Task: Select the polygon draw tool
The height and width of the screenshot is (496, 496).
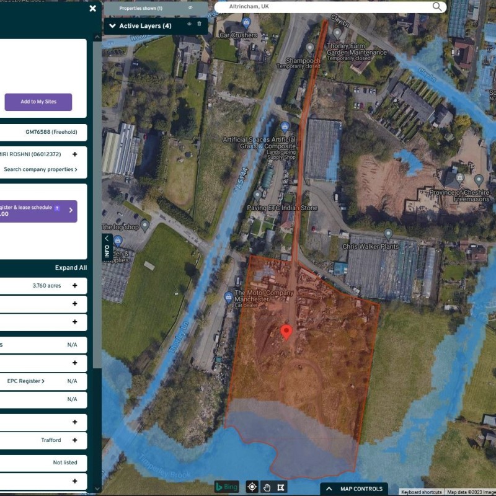Action: click(281, 487)
